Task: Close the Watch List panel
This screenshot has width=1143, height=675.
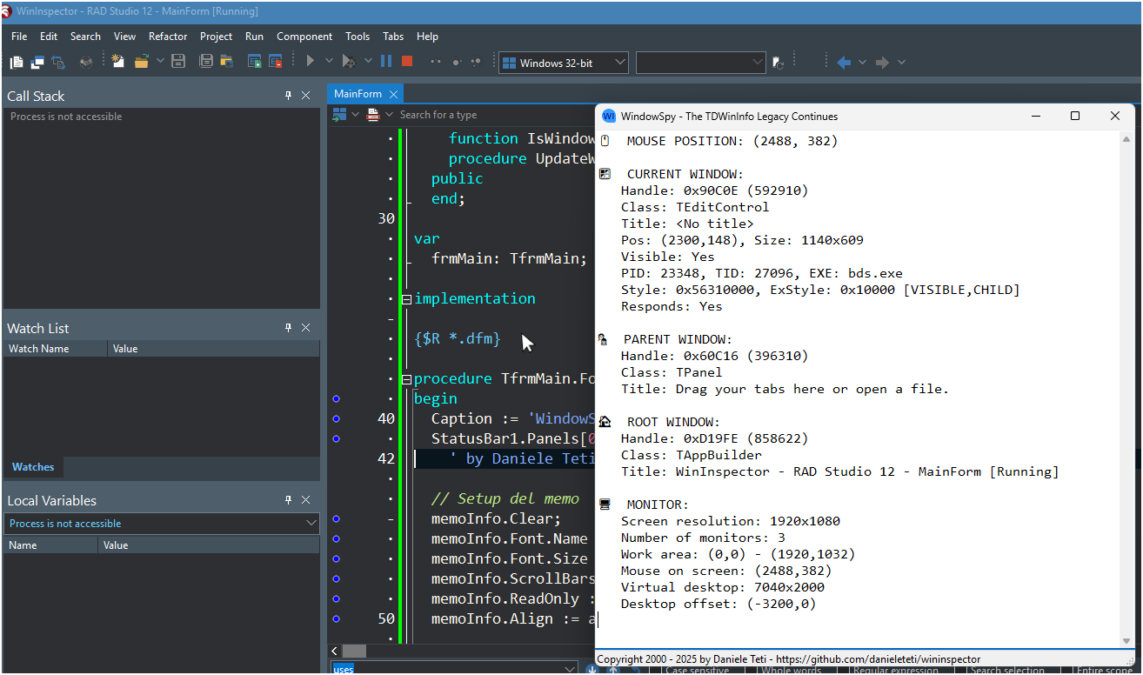Action: (306, 328)
